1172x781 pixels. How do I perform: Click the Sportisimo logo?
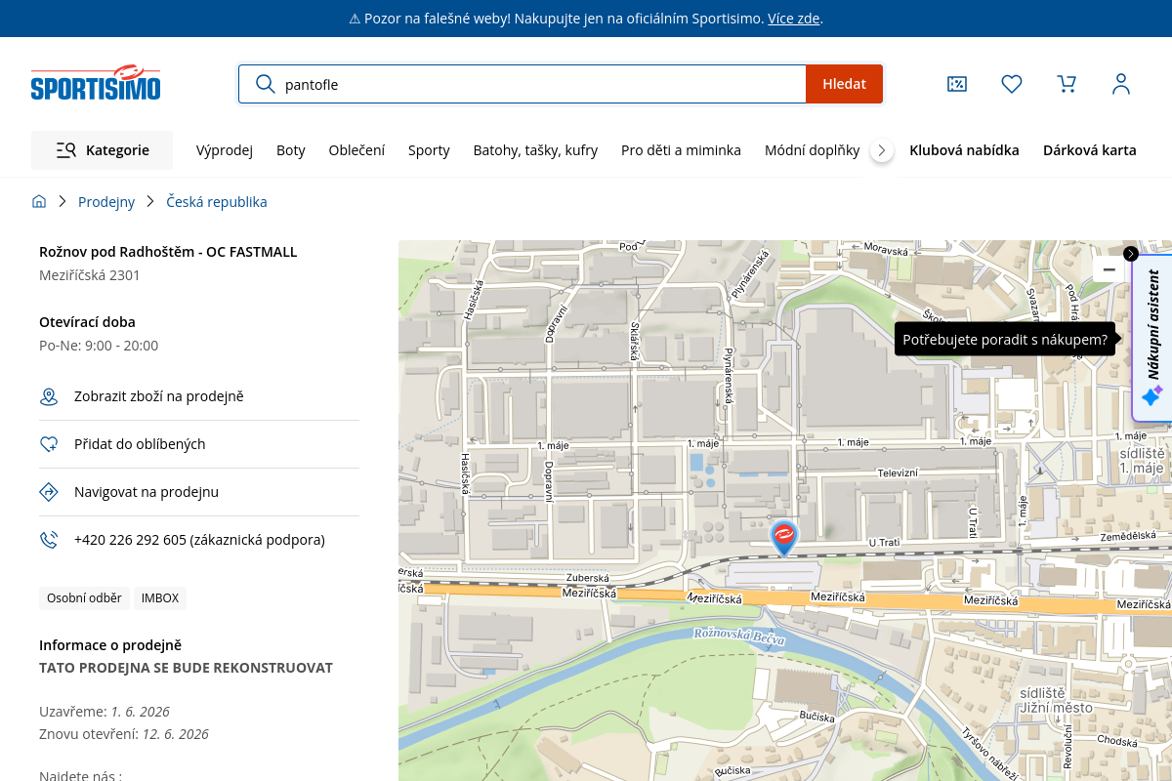(x=96, y=84)
